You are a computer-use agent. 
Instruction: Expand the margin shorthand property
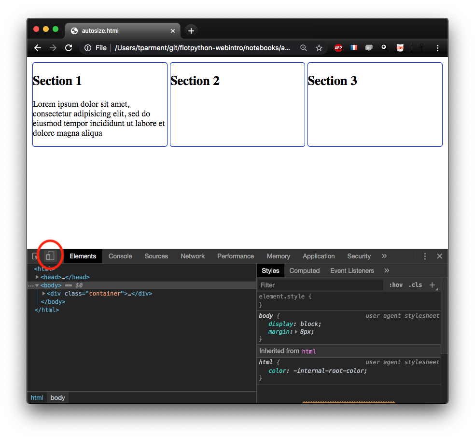coord(296,332)
